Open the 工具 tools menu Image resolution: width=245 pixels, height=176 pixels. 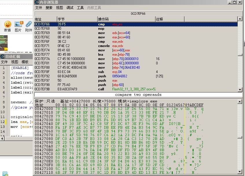coord(80,8)
